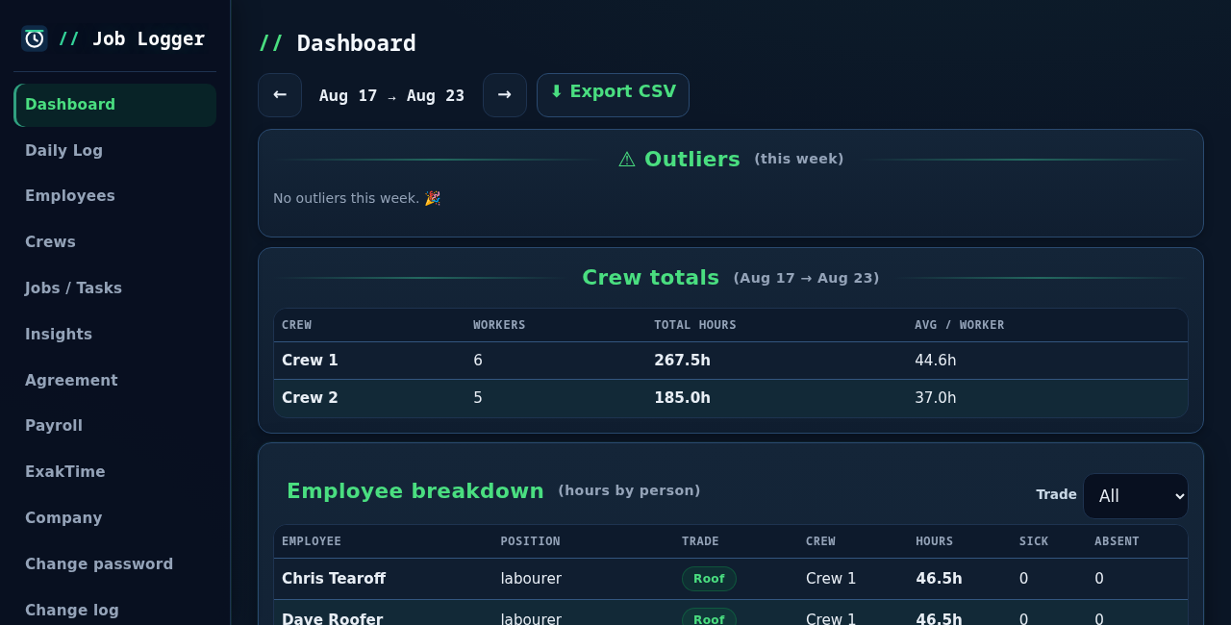Click Chris Tearoff's labourer position cell
The height and width of the screenshot is (625, 1231).
coord(531,579)
